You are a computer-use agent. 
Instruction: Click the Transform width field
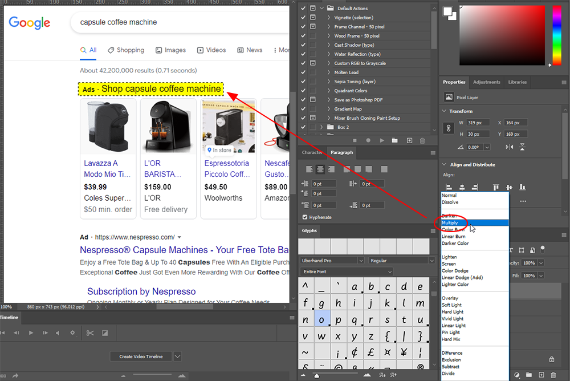click(x=478, y=123)
